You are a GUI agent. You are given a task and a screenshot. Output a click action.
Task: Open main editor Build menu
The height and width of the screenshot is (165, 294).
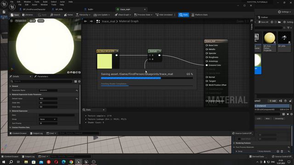(45, 2)
